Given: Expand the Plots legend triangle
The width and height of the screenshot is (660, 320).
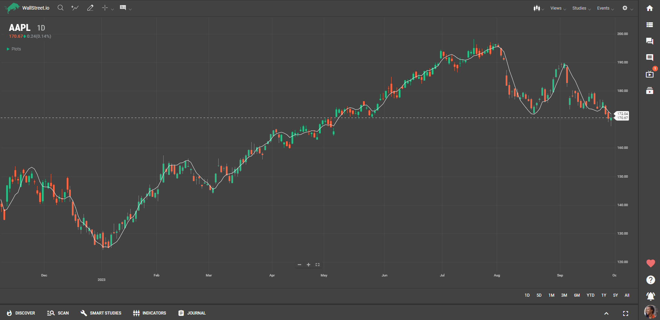Looking at the screenshot, I should pyautogui.click(x=8, y=49).
